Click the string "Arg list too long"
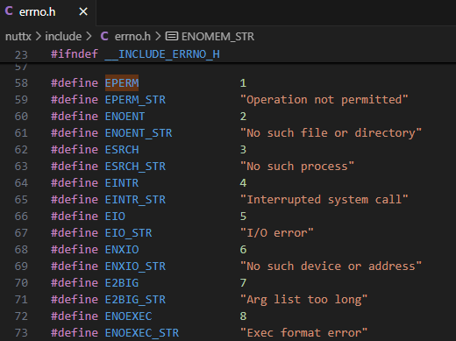The image size is (456, 341). point(303,300)
